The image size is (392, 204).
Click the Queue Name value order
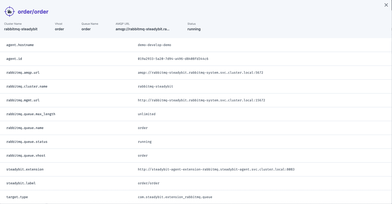pos(86,29)
